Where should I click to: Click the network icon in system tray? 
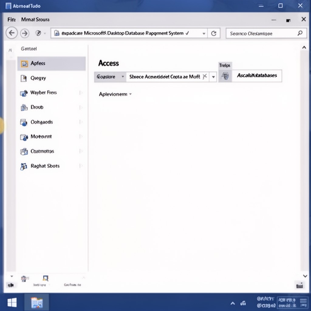coord(243,303)
